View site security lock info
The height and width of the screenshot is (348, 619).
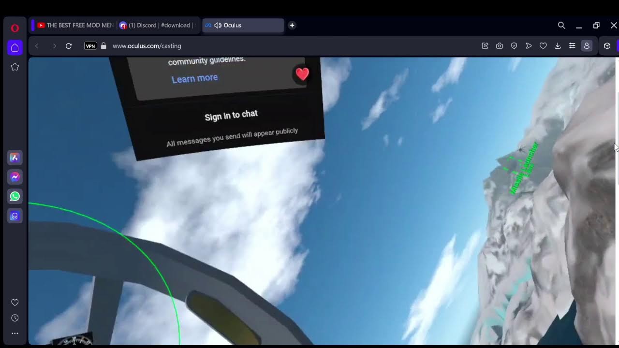click(103, 46)
